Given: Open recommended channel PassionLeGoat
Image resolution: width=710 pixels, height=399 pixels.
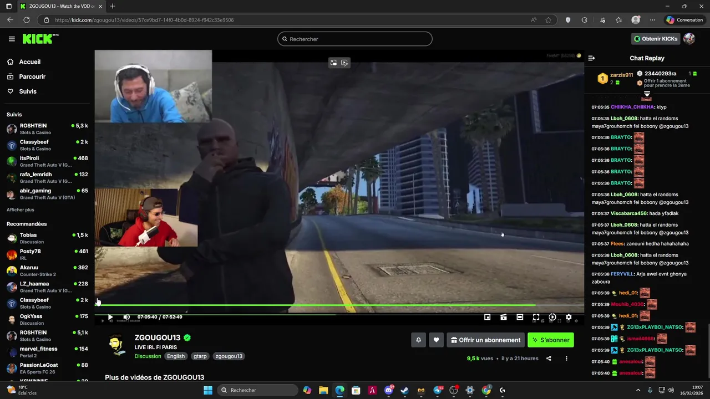Looking at the screenshot, I should [47, 368].
